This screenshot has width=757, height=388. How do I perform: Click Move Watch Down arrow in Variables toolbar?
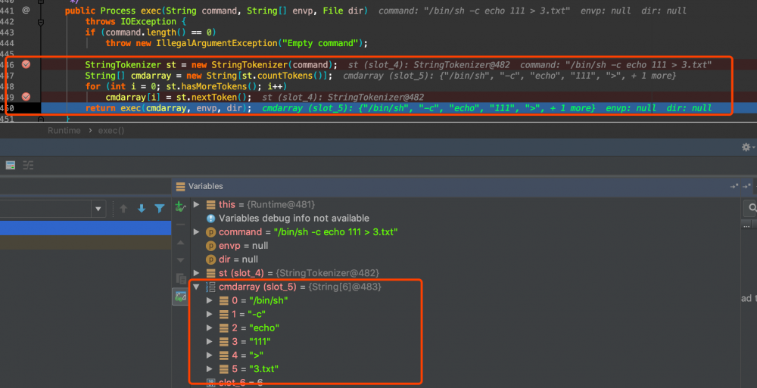(x=181, y=260)
